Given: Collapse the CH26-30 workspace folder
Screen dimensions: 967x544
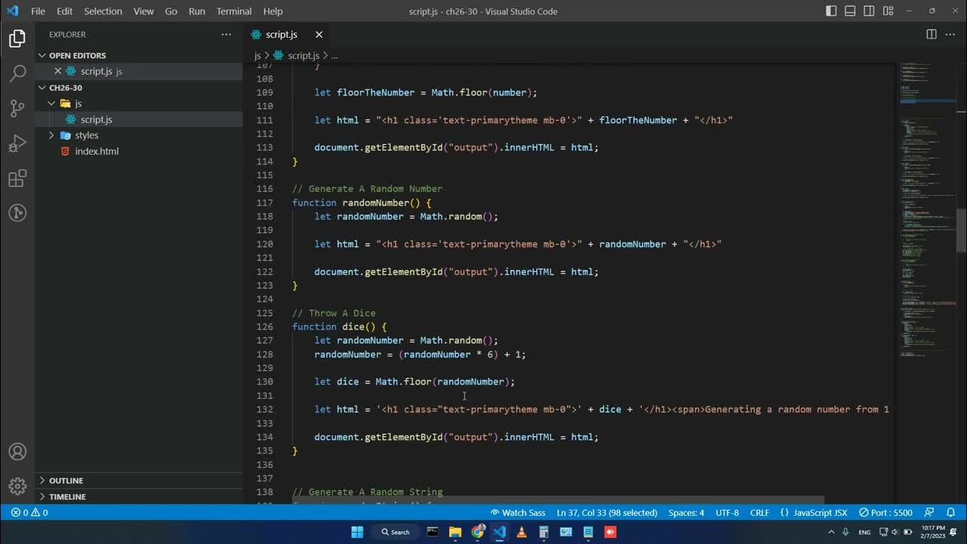Looking at the screenshot, I should (x=66, y=88).
